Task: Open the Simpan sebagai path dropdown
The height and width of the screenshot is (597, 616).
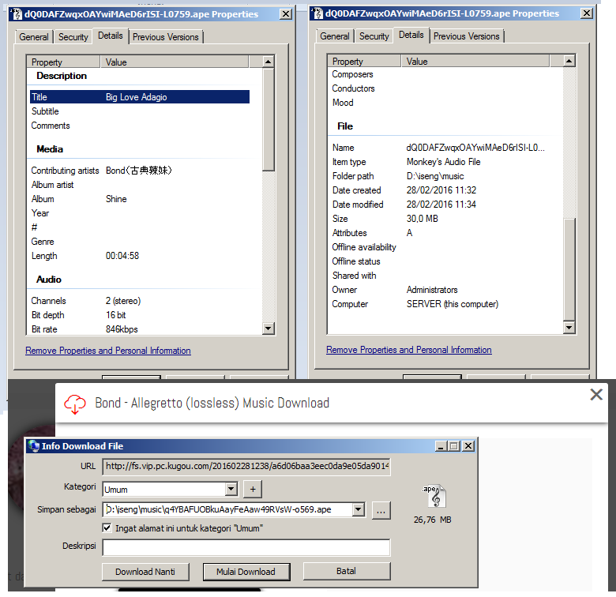Action: pyautogui.click(x=358, y=510)
